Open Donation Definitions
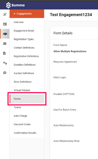The image size is (98, 159). (25, 65)
